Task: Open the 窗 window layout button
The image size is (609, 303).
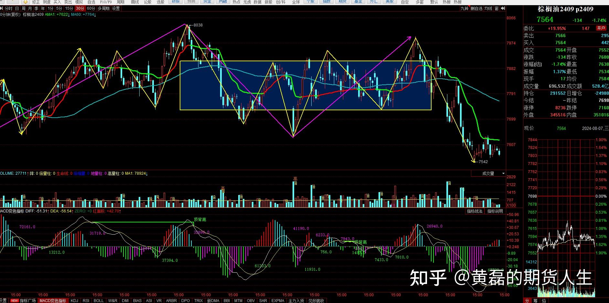Action: (x=497, y=8)
